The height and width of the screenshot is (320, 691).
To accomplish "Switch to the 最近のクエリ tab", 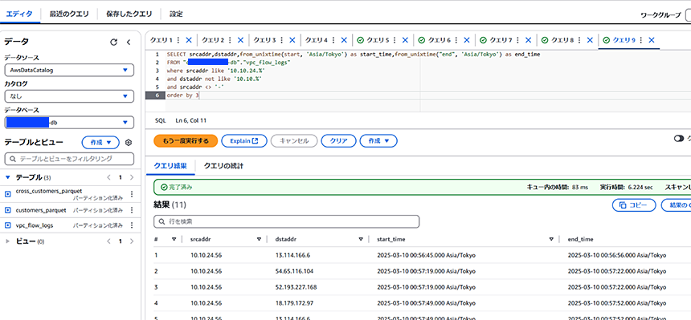I will tap(68, 14).
